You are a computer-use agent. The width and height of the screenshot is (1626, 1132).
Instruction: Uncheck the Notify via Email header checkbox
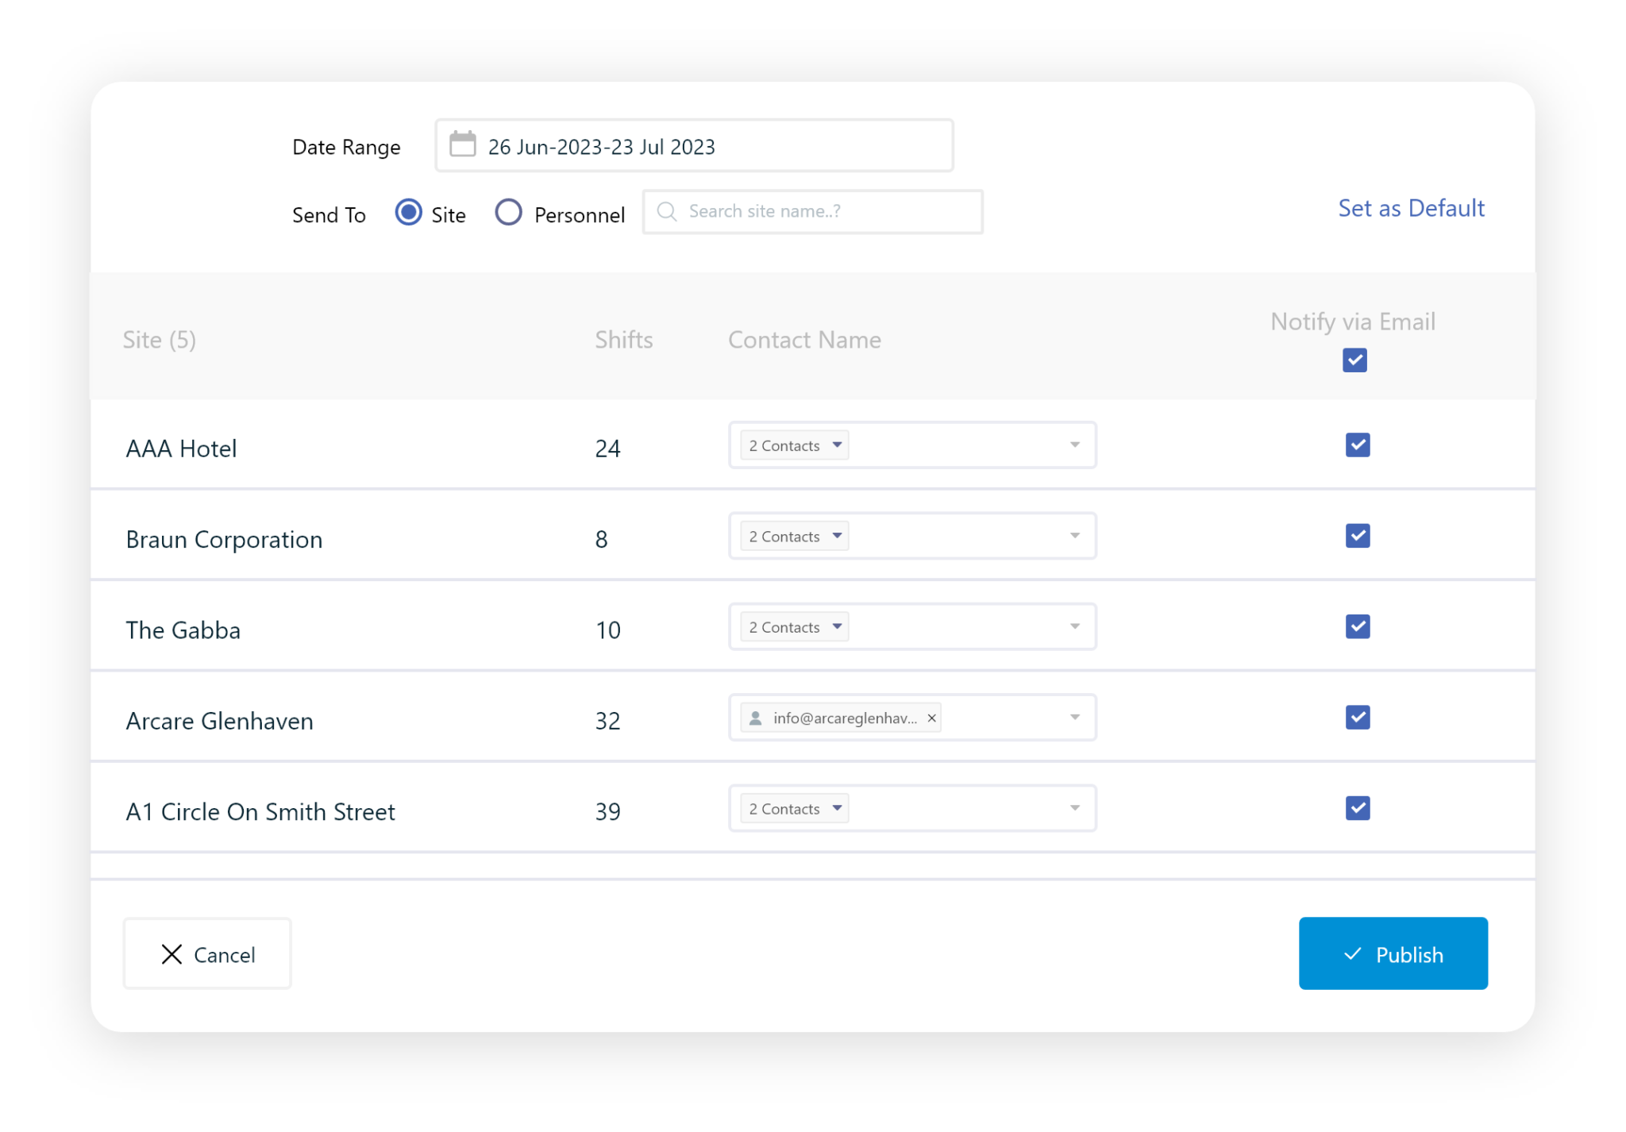coord(1354,360)
